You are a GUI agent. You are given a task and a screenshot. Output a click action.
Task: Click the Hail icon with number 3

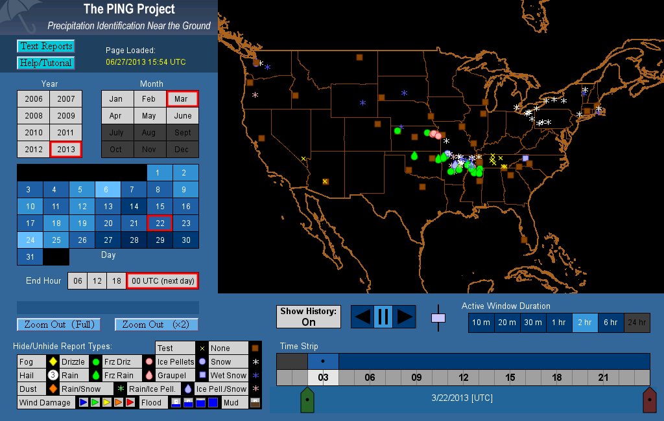coord(53,375)
